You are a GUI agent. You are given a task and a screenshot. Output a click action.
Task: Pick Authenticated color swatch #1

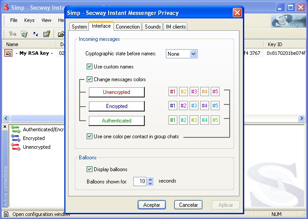pyautogui.click(x=173, y=120)
